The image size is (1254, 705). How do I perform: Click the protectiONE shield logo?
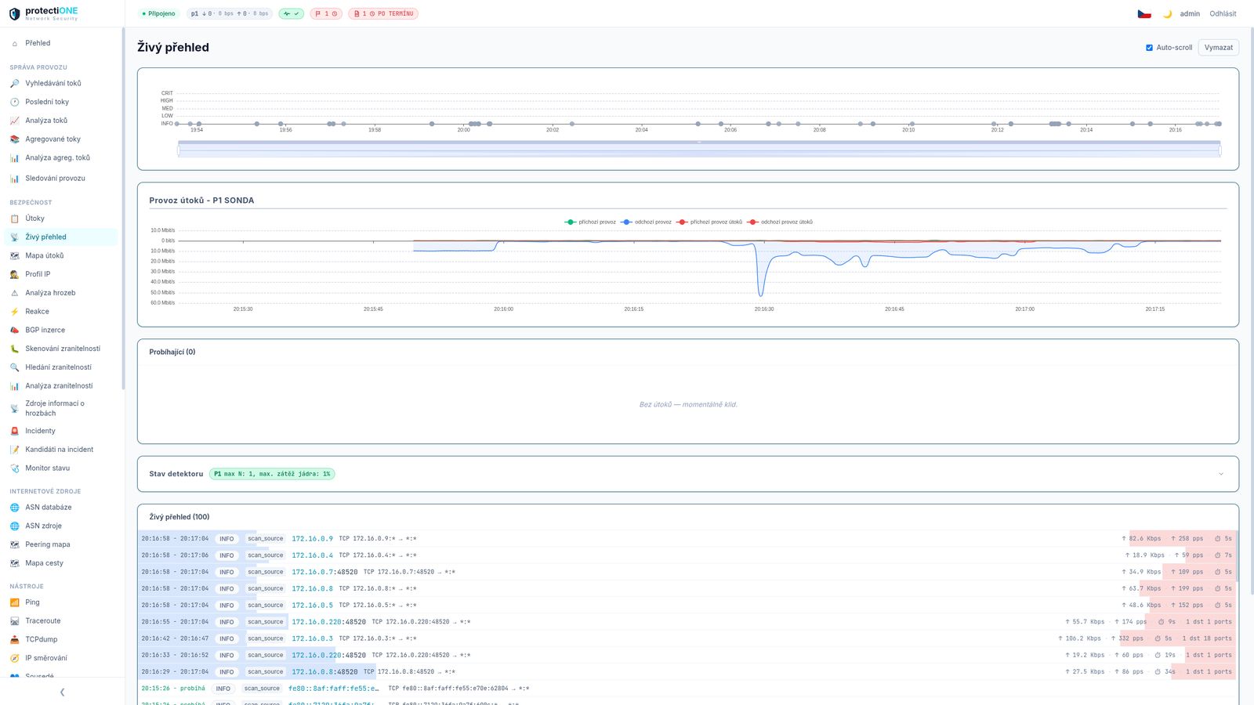pyautogui.click(x=14, y=14)
